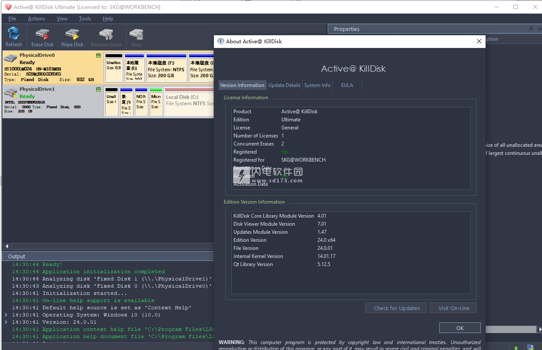Click the File Version value 24.0.01

pos(325,248)
